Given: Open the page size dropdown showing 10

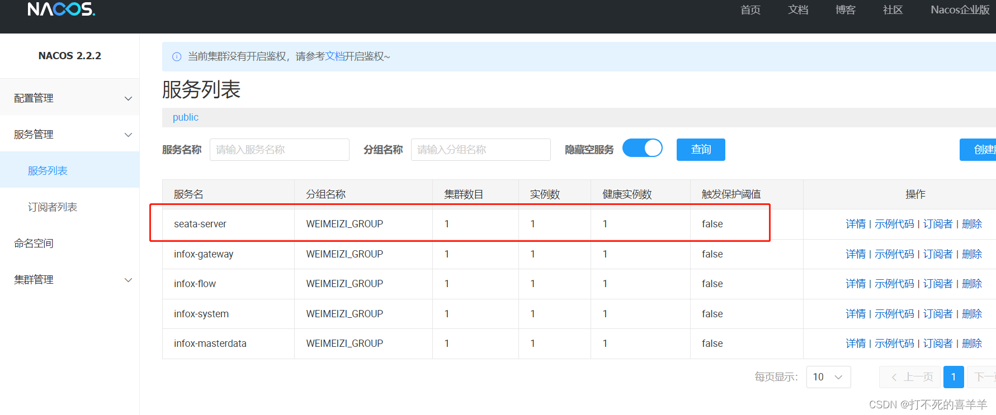Looking at the screenshot, I should coord(828,377).
